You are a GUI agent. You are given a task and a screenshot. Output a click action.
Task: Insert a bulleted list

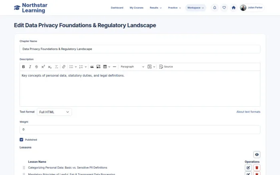(x=71, y=67)
